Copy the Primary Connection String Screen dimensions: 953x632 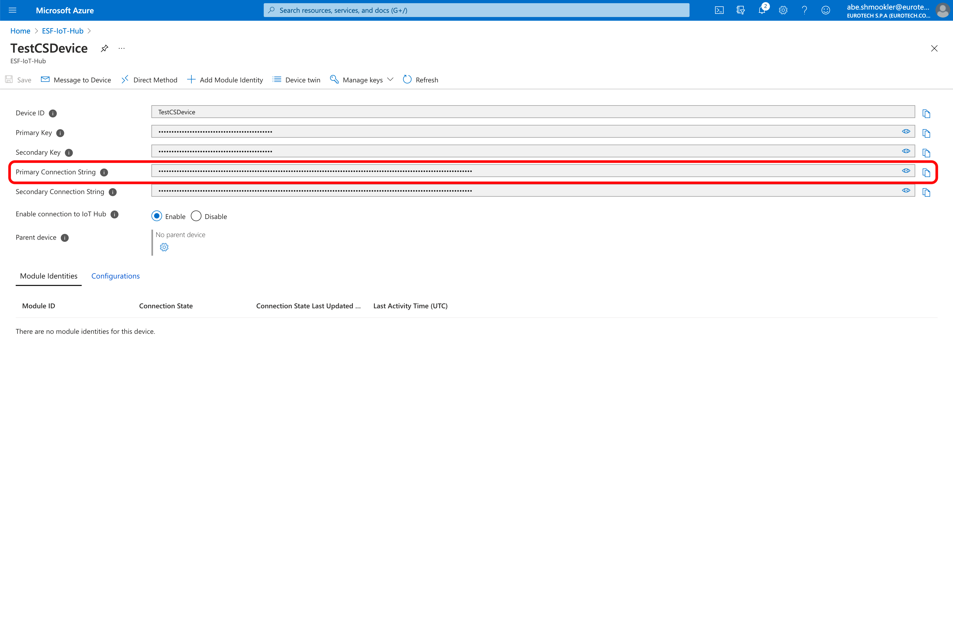point(926,172)
